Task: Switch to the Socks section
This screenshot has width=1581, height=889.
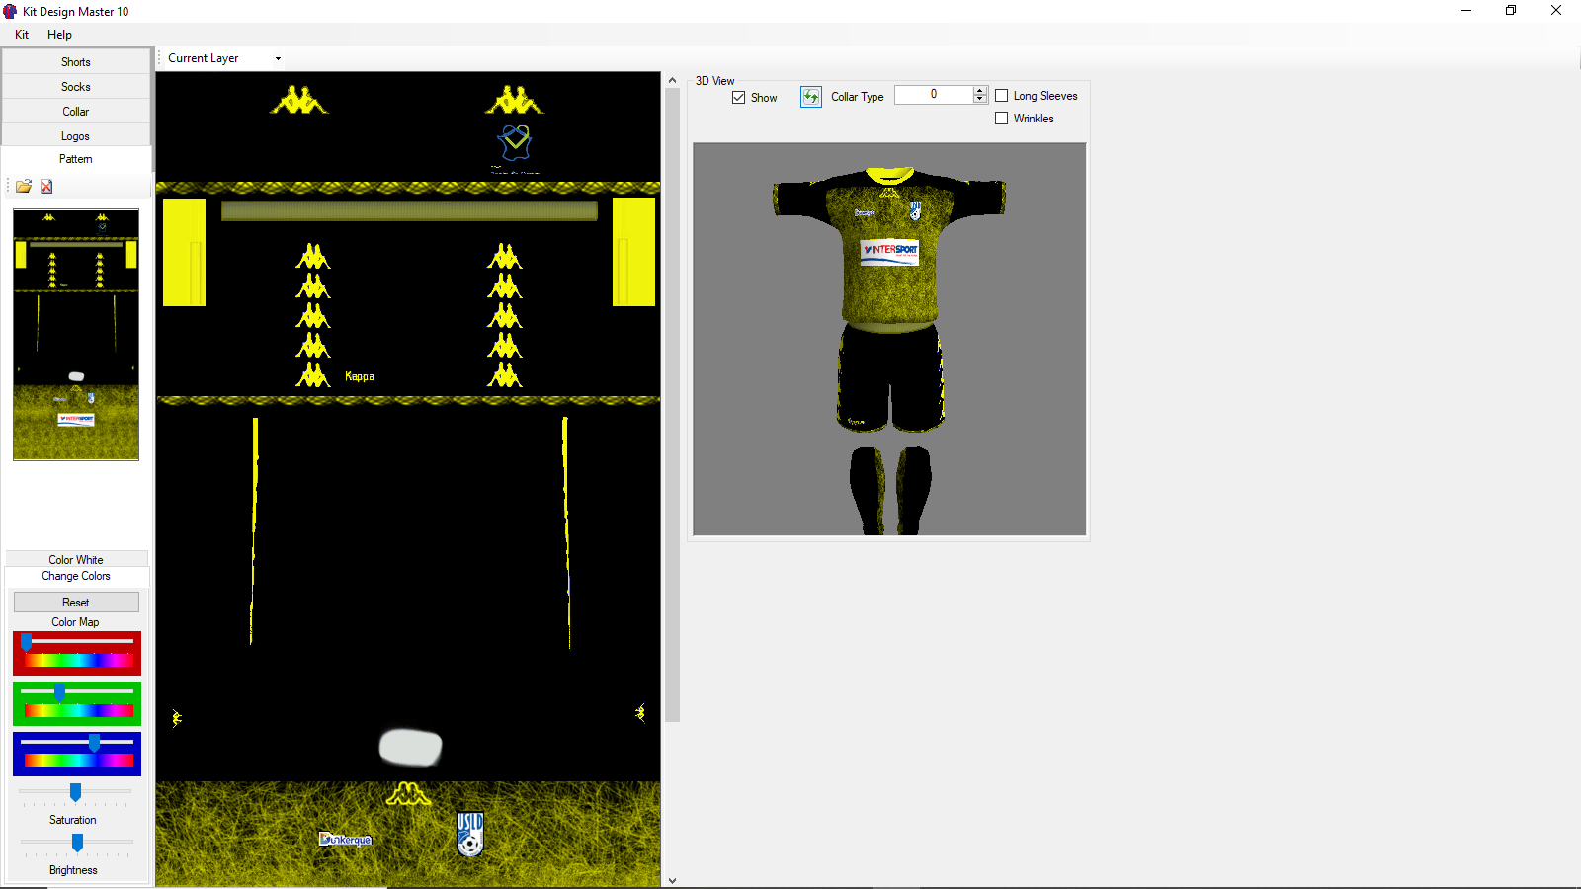Action: [76, 86]
